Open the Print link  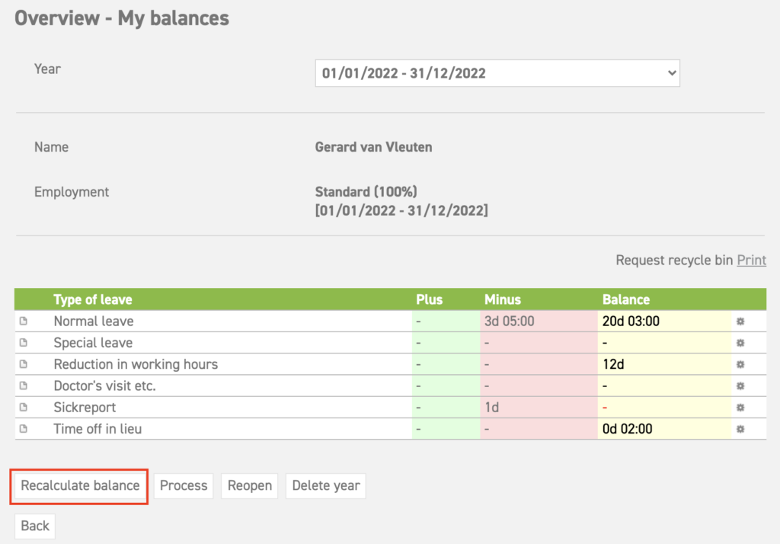[751, 260]
